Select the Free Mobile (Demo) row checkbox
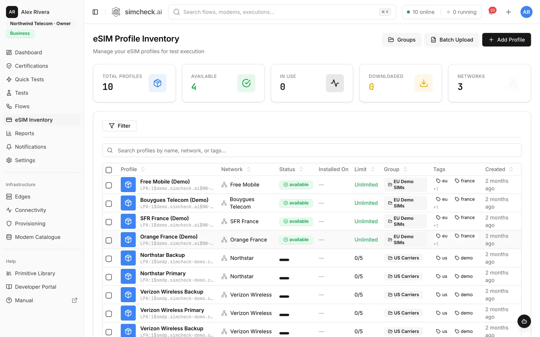This screenshot has width=540, height=337. [109, 185]
